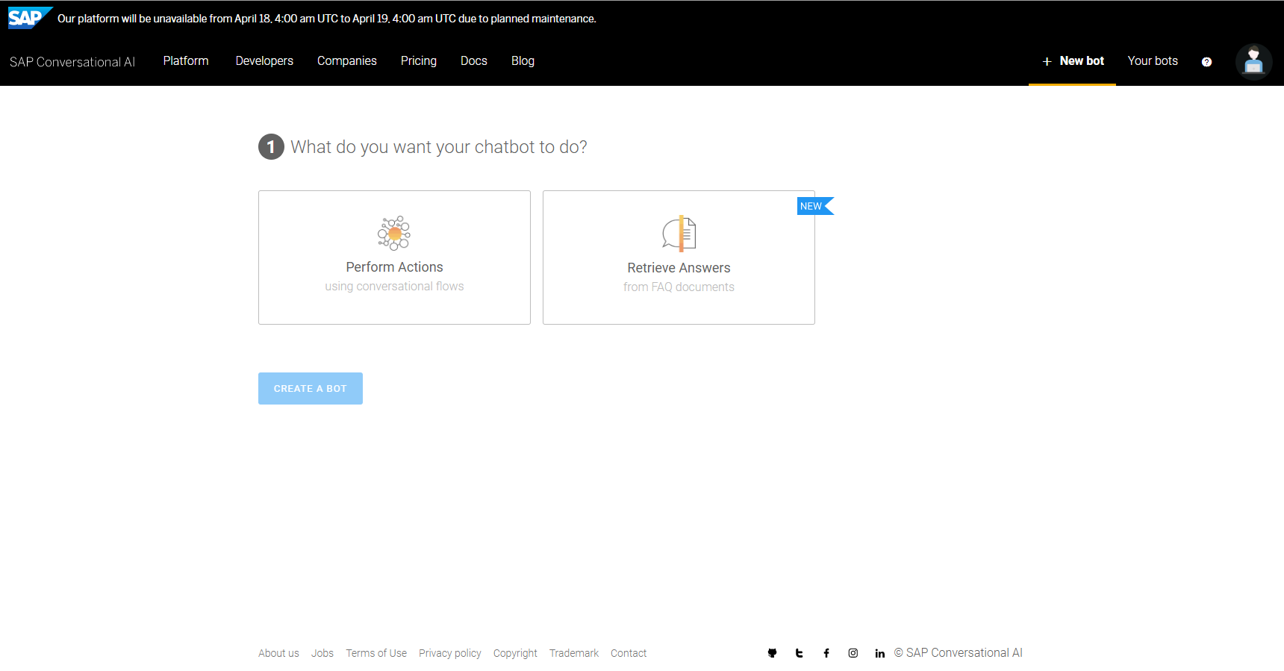Viewport: 1284px width, 671px height.
Task: Click the 'using conversational flows' subtitle
Action: click(394, 287)
